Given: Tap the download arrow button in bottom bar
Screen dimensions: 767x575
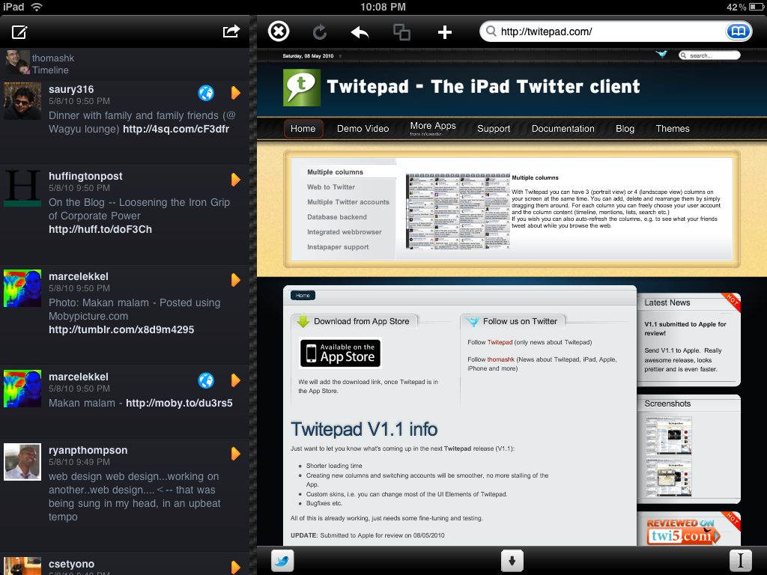Looking at the screenshot, I should coord(512,560).
